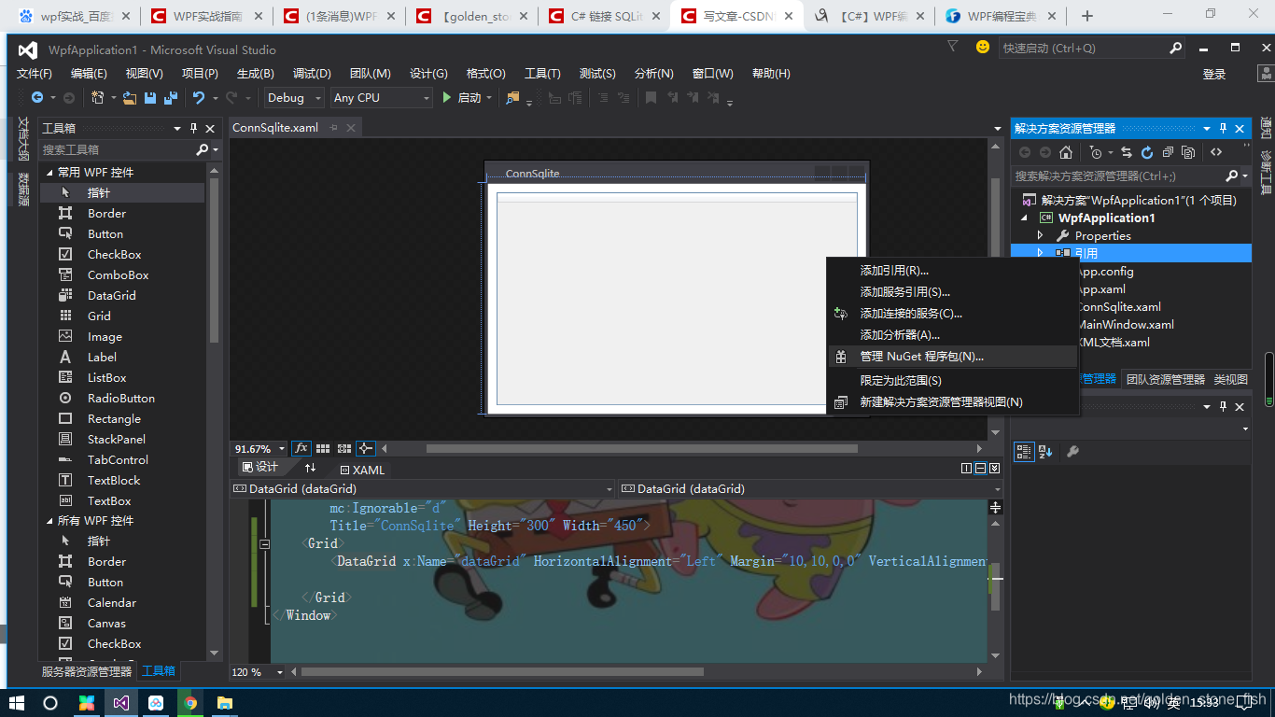Screen dimensions: 1275x717
Task: Open the 工具(T) menu
Action: (542, 74)
